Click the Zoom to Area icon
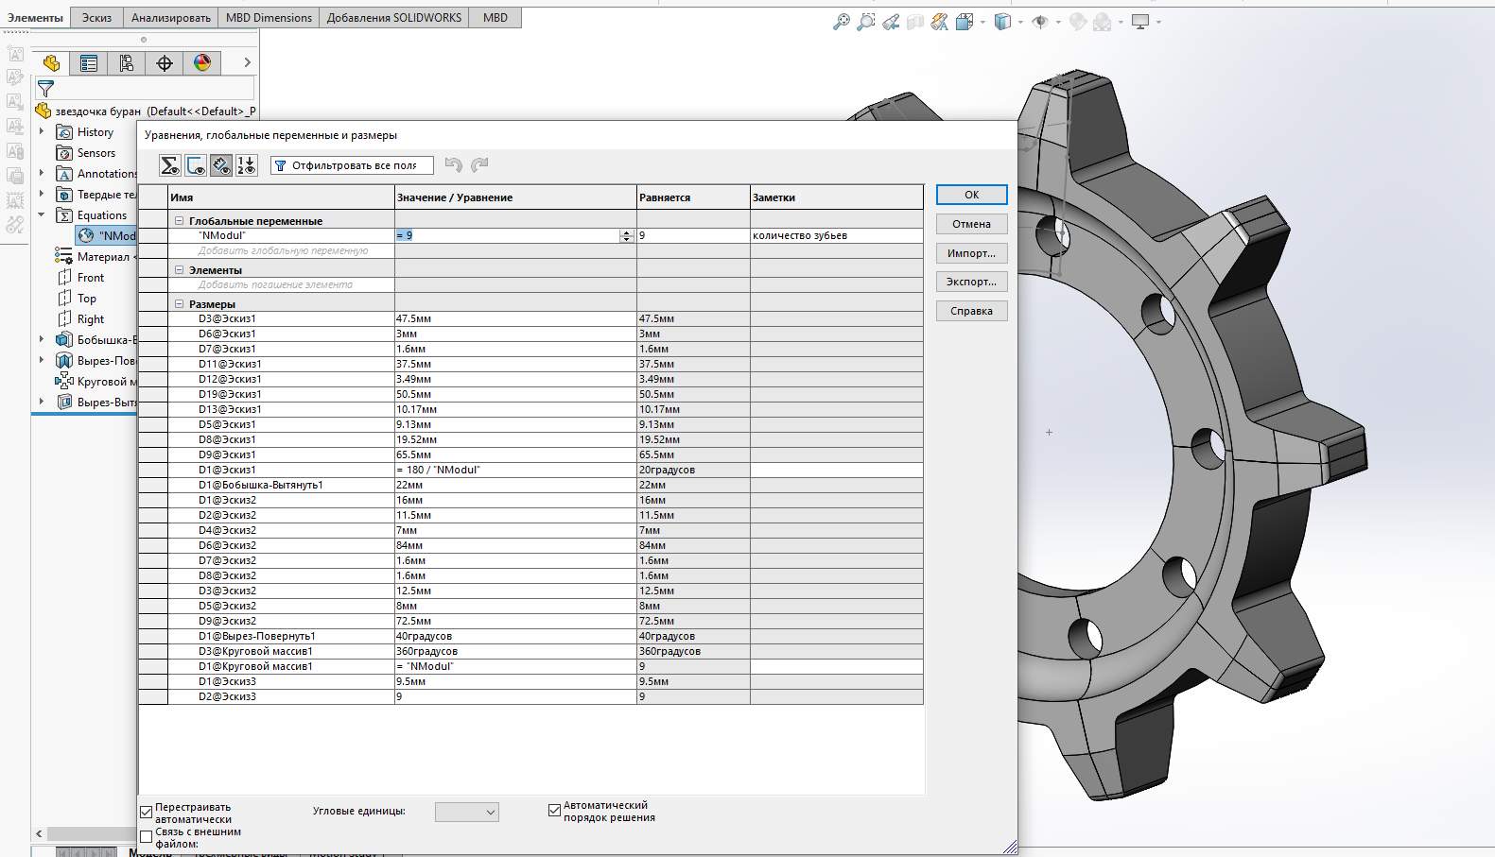Screen dimensions: 1495x857 point(865,22)
